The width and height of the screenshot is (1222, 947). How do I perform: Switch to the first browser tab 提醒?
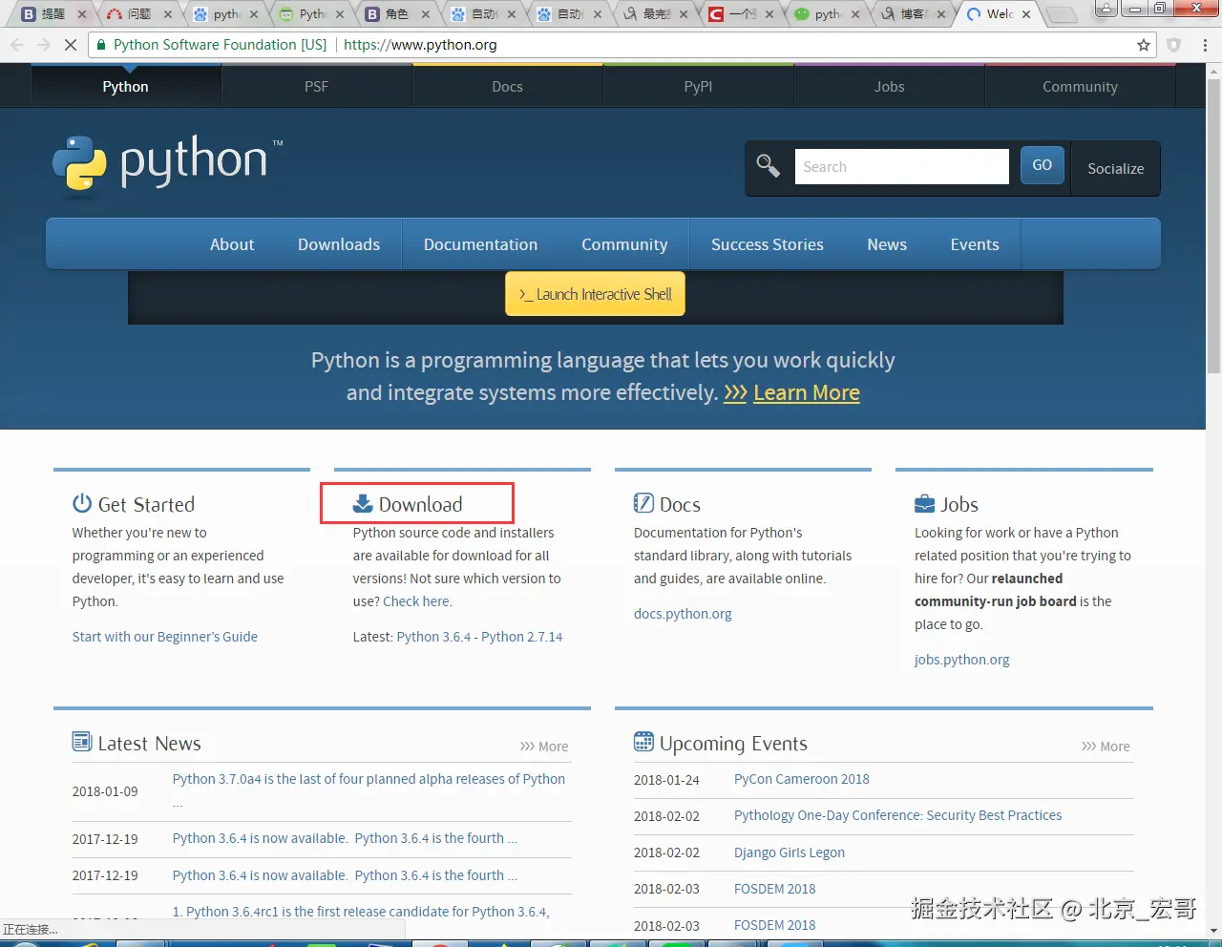[x=53, y=14]
